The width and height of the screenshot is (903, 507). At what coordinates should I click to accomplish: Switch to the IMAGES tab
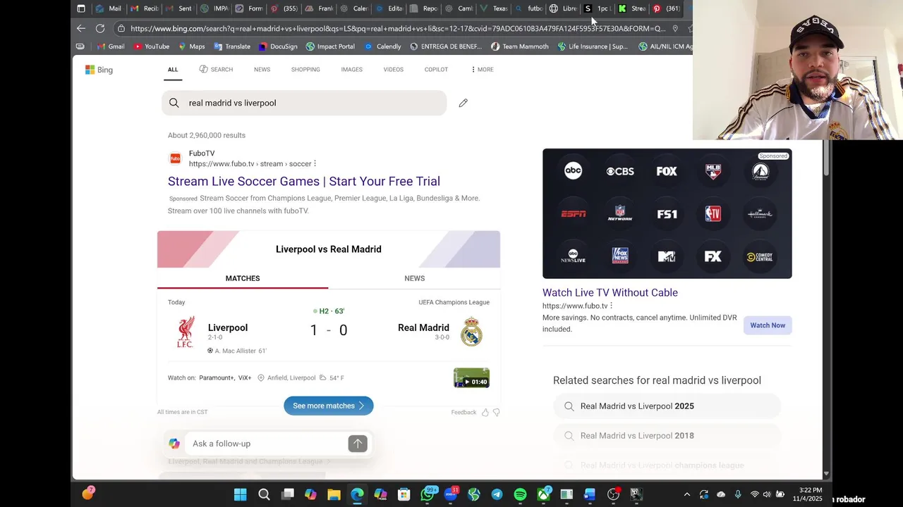click(351, 69)
